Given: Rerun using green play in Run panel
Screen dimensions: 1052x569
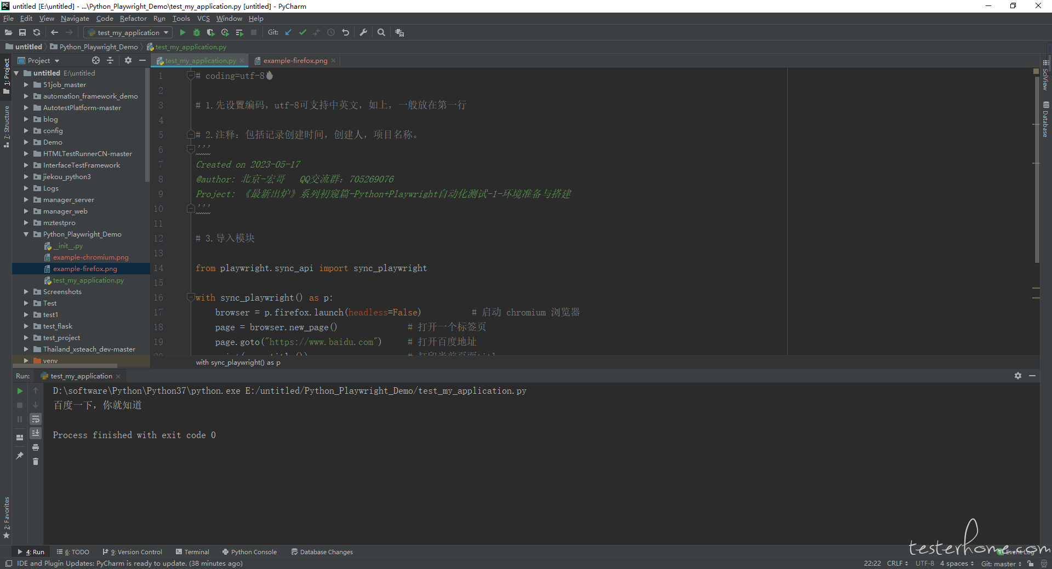Looking at the screenshot, I should point(20,391).
